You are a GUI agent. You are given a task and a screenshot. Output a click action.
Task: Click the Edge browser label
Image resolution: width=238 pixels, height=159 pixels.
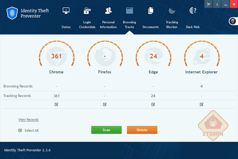pos(153,72)
